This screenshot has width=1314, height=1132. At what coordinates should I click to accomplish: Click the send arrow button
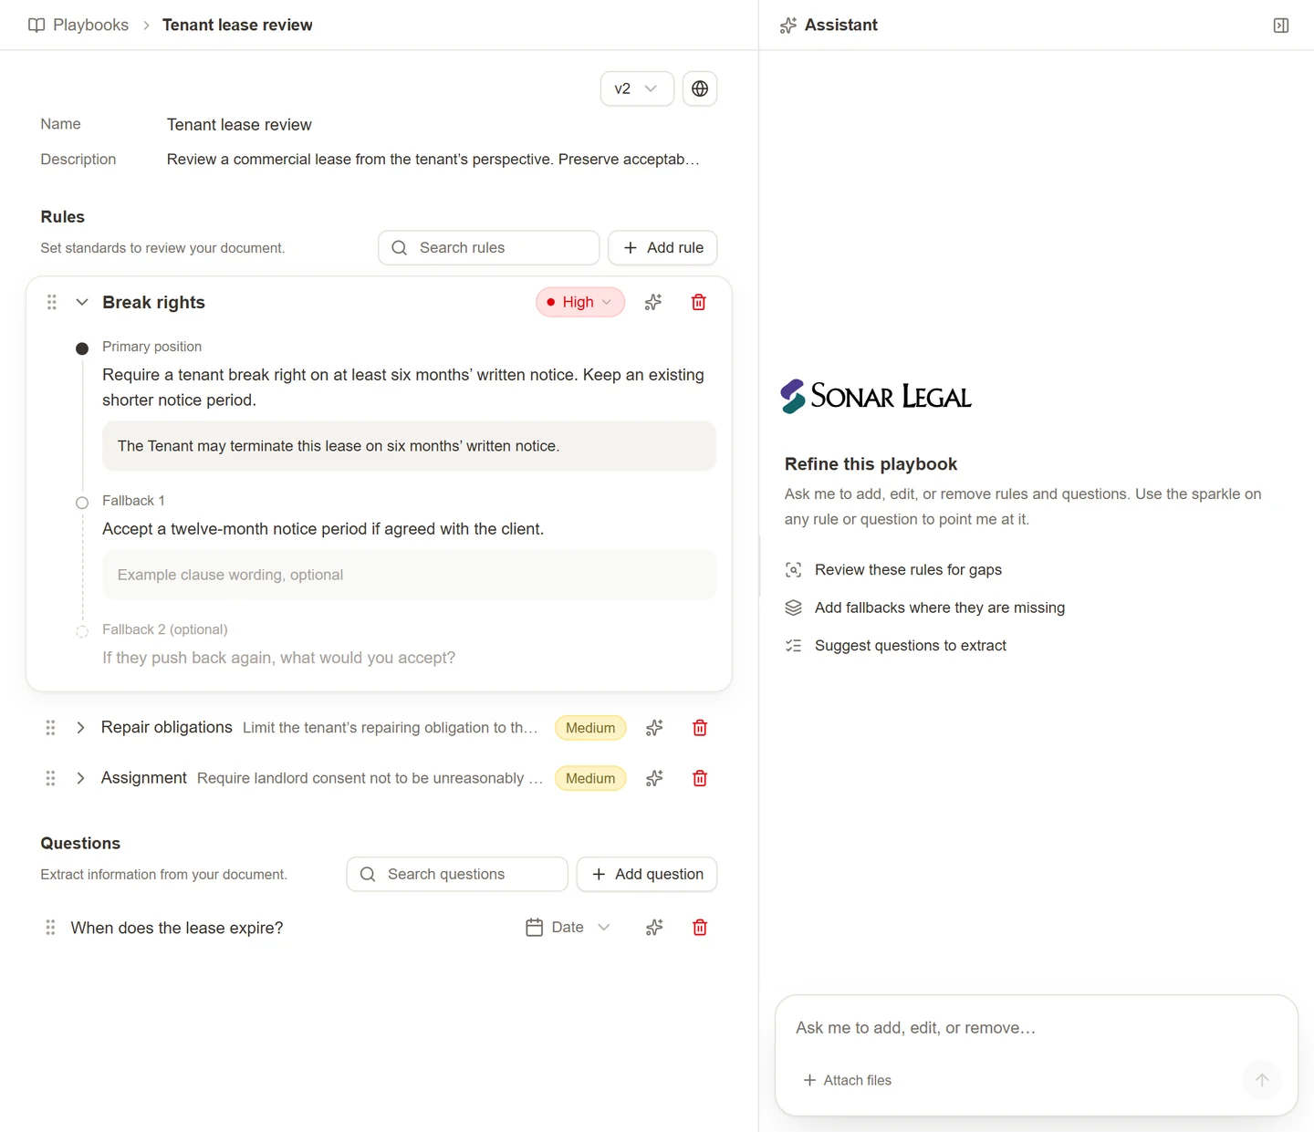1262,1080
